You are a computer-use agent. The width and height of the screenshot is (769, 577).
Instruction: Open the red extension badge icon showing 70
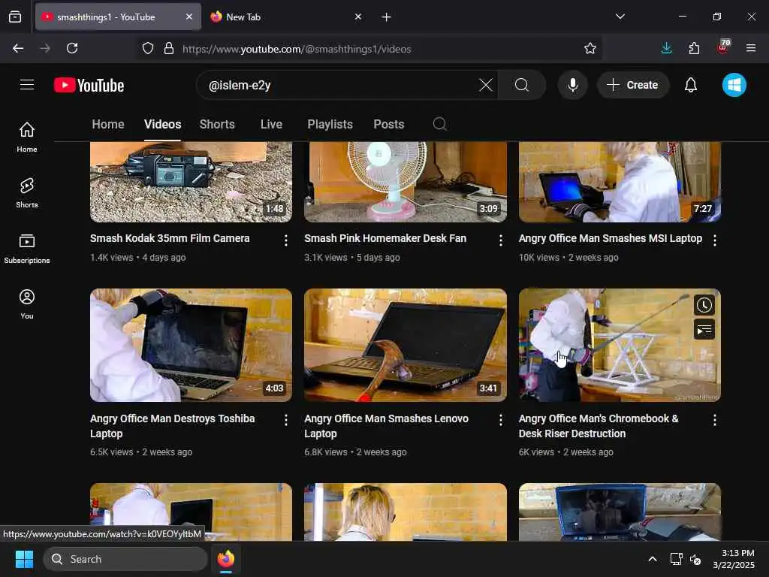click(723, 47)
